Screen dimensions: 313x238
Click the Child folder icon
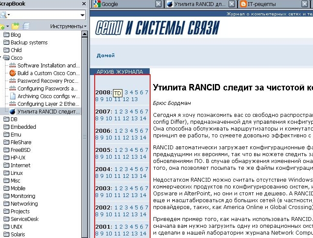pos(6,50)
